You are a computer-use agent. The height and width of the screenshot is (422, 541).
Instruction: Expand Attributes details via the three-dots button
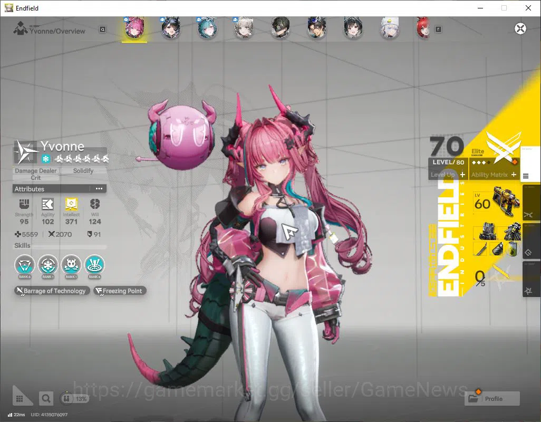(99, 189)
